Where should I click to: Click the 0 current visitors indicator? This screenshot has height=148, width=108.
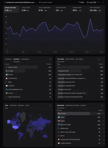pyautogui.click(x=46, y=2)
